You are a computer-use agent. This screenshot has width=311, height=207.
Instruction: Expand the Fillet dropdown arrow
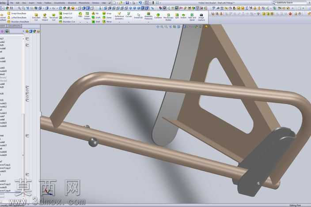(x=80, y=22)
